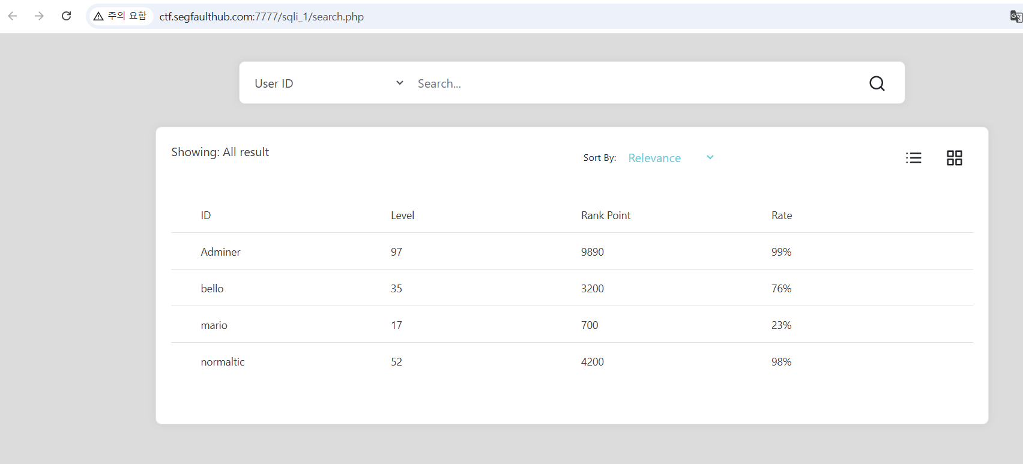Focus the Search text field
The width and height of the screenshot is (1023, 464).
[636, 83]
